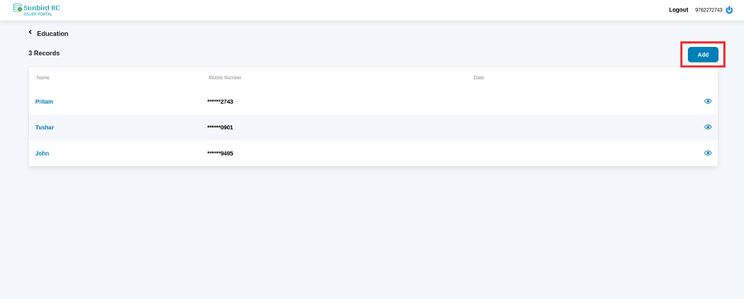Select masked mobile number ending 2743
This screenshot has height=299, width=744.
tap(220, 101)
